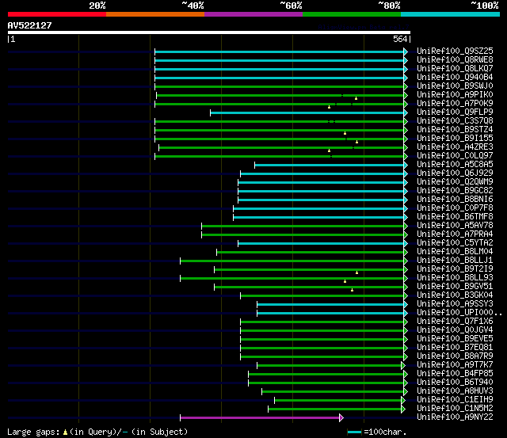Open the UniRef100_C5YTA2 label

(x=455, y=242)
